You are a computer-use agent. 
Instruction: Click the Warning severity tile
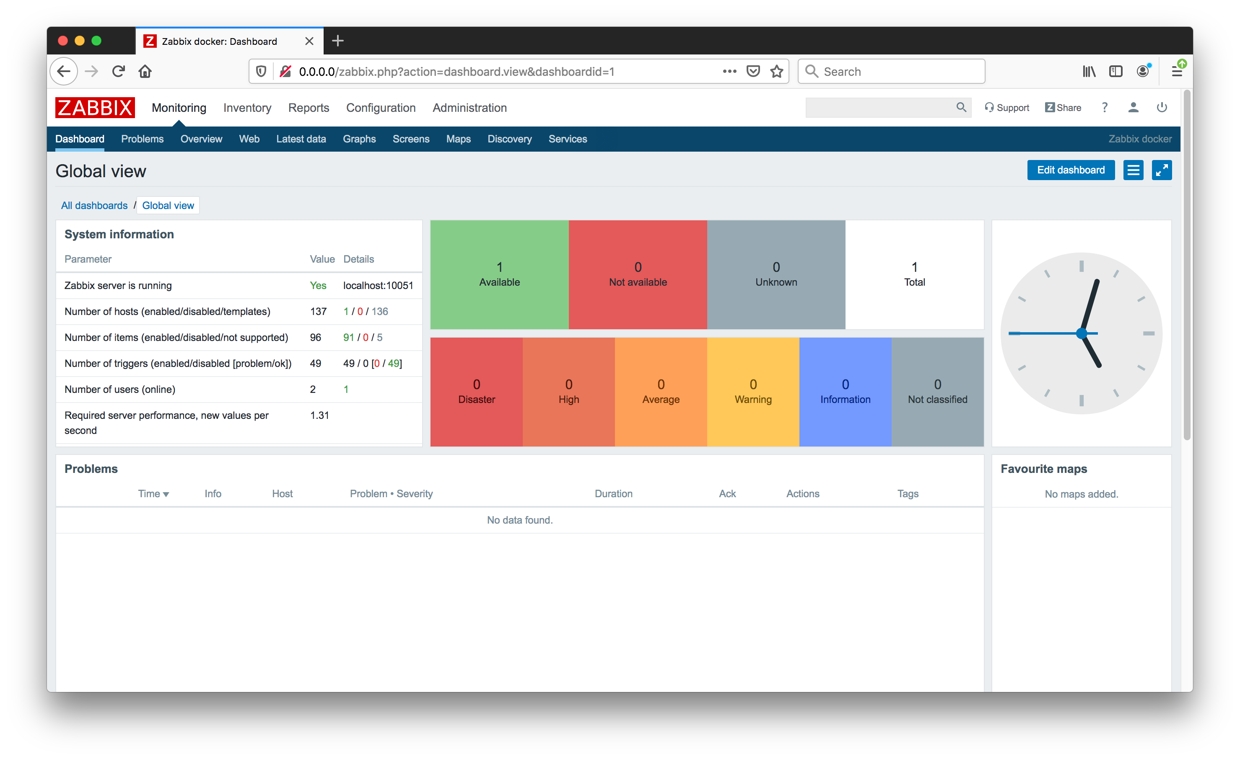coord(753,392)
